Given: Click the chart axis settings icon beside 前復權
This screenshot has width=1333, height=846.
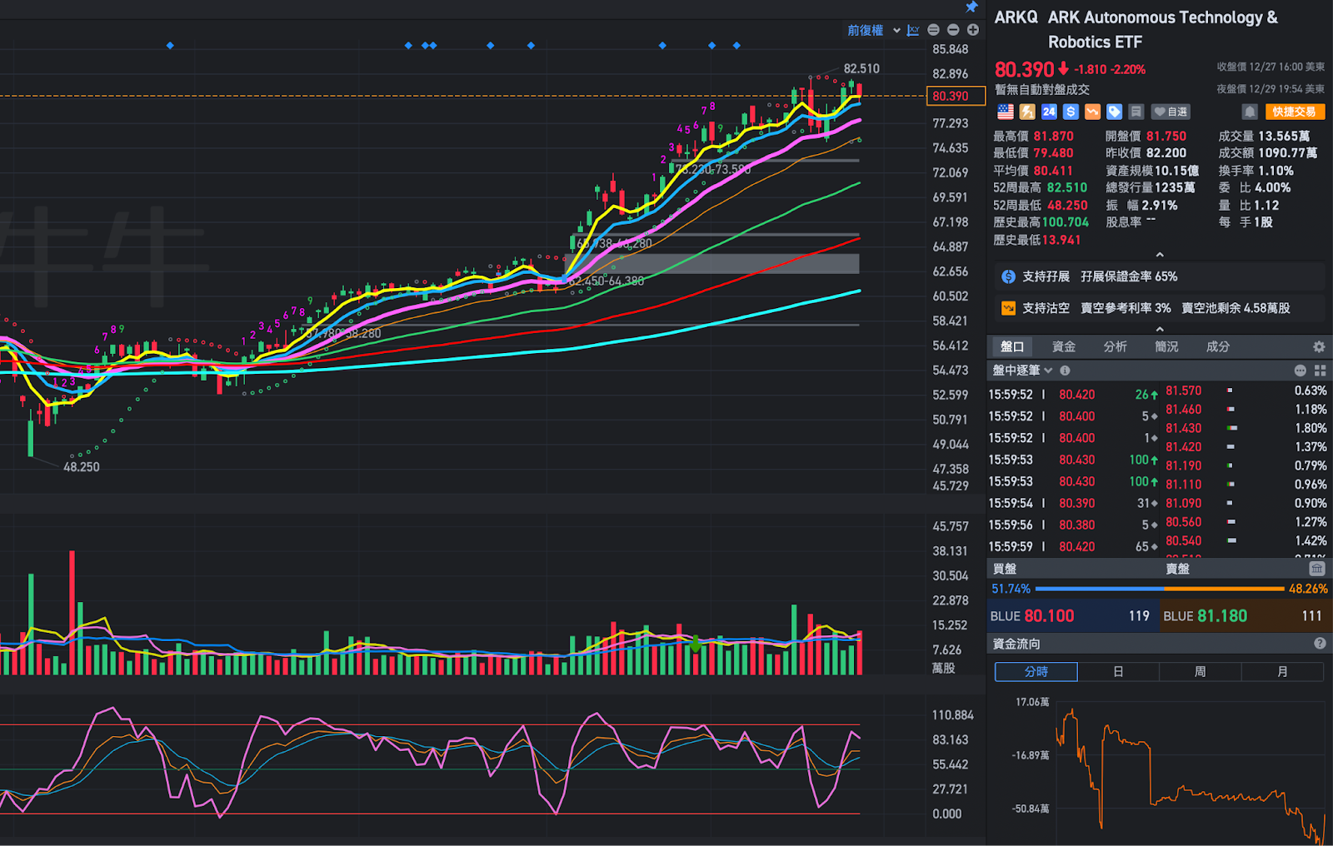Looking at the screenshot, I should tap(913, 30).
